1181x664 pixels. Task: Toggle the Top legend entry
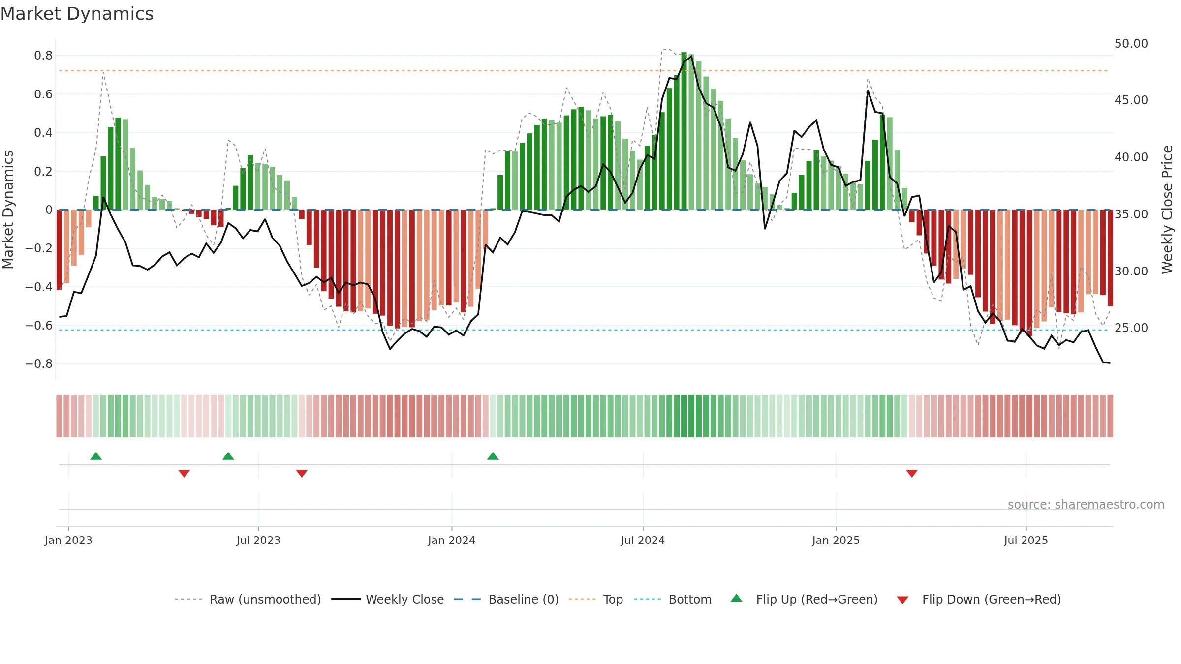[x=596, y=599]
